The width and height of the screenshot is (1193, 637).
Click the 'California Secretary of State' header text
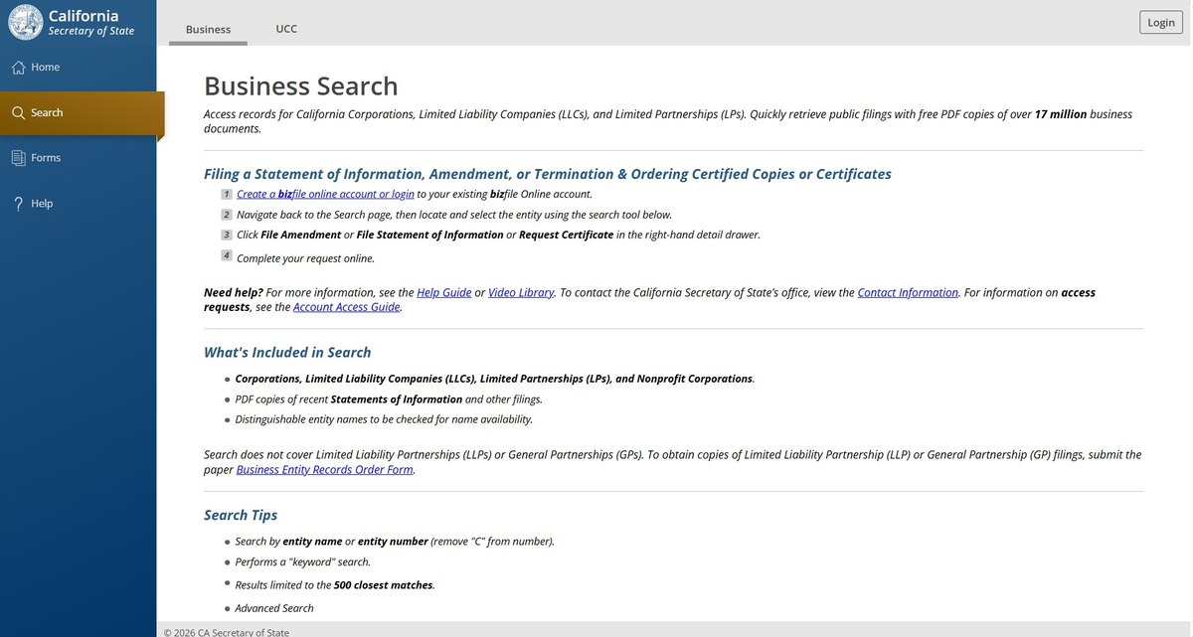pyautogui.click(x=91, y=23)
